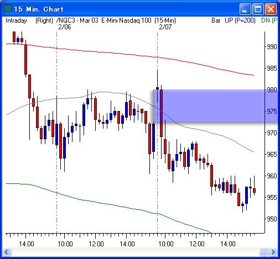Click the '(Right)' label in header

pyautogui.click(x=44, y=20)
